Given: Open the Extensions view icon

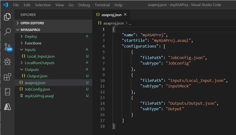Looking at the screenshot, I should pos(7,77).
